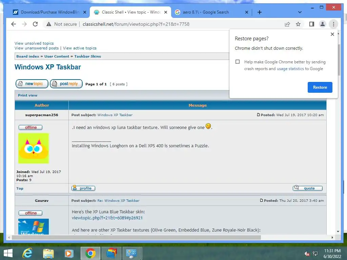Click the horizontal scrollbar left arrow
The image size is (347, 260).
pyautogui.click(x=9, y=237)
